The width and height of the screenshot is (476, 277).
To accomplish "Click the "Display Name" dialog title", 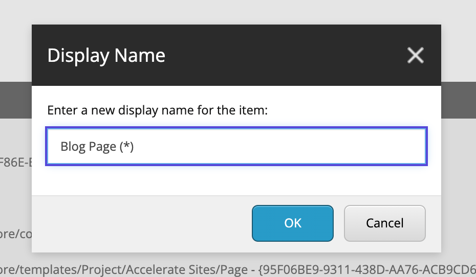I will (x=106, y=55).
